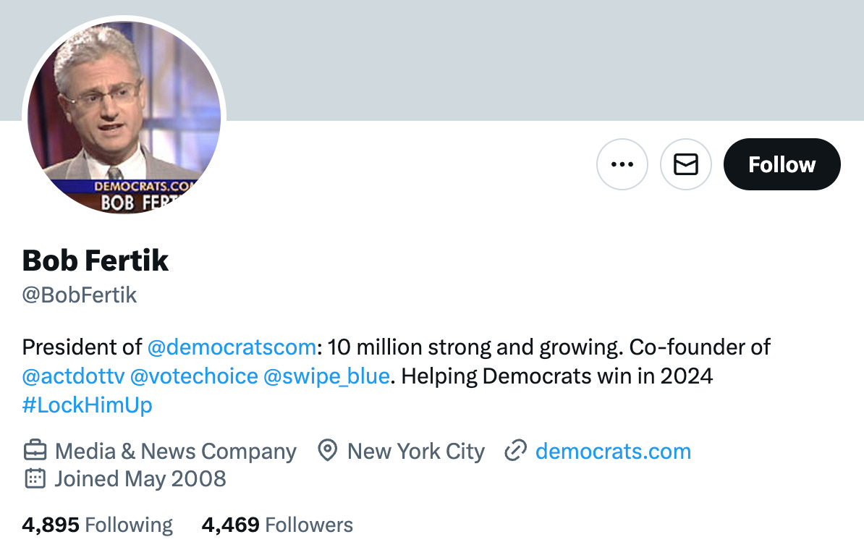Click the Media & News Company label
The height and width of the screenshot is (550, 864).
(176, 451)
